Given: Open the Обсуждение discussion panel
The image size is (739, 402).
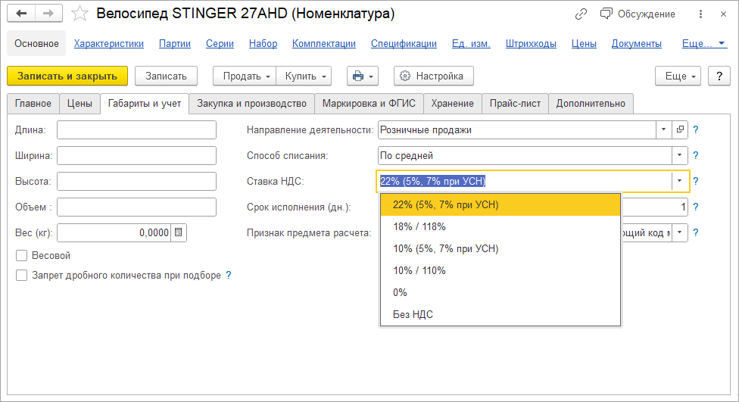Looking at the screenshot, I should tap(627, 14).
